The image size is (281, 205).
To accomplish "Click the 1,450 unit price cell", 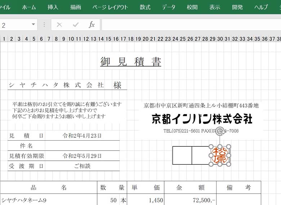I will (x=146, y=200).
